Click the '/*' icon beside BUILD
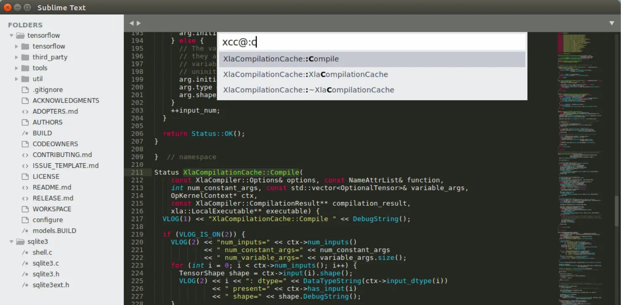 click(x=25, y=133)
